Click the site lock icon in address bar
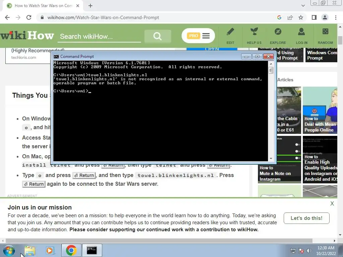Screen dimensions: 343x257 tap(42, 17)
